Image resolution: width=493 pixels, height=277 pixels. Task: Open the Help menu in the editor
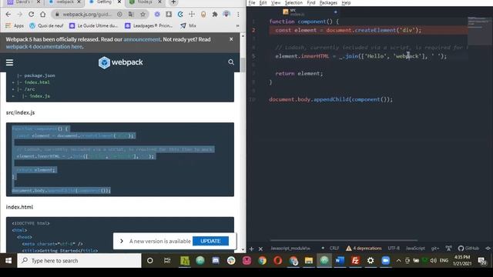tap(346, 3)
